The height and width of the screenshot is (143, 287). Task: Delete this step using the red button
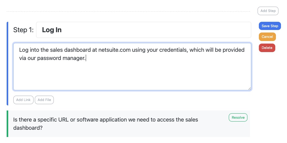(267, 48)
